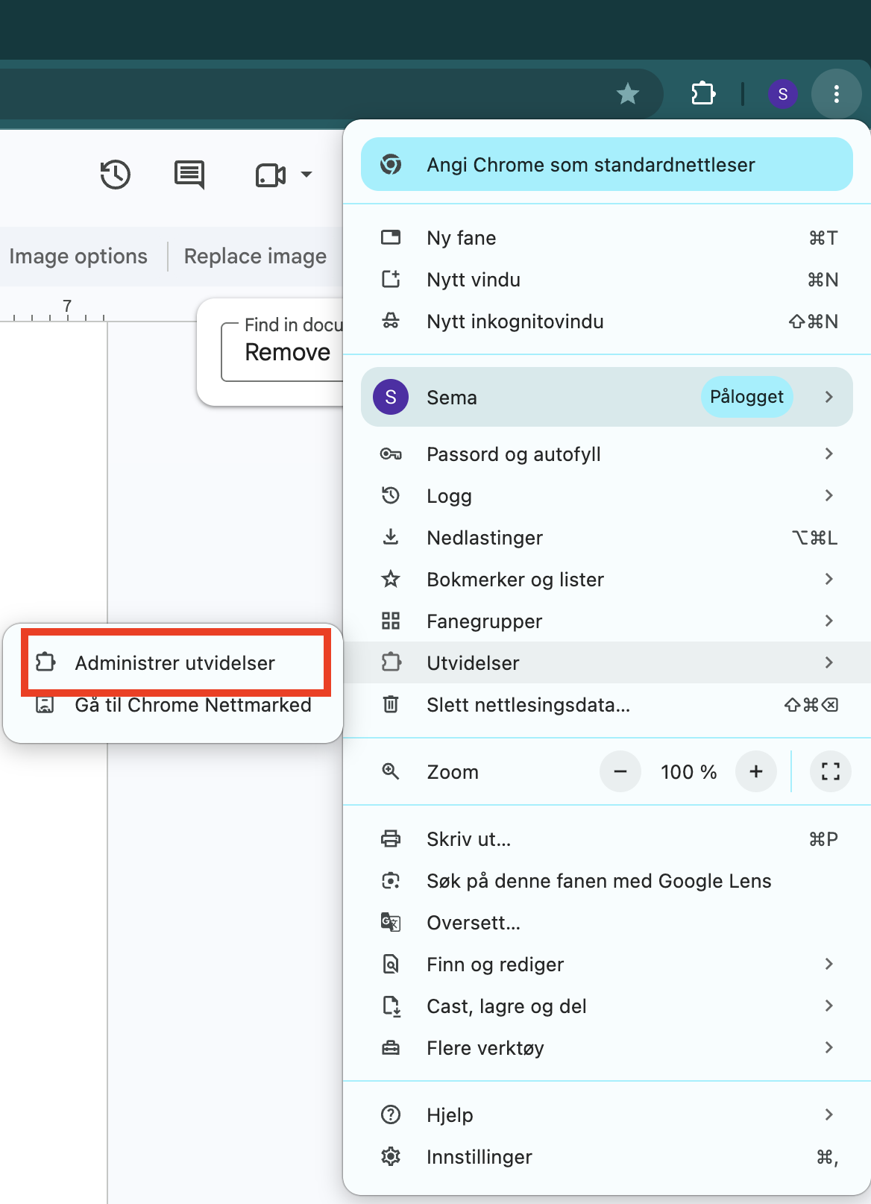Expand Bokmerker og lister submenu
Image resolution: width=871 pixels, height=1204 pixels.
click(607, 580)
